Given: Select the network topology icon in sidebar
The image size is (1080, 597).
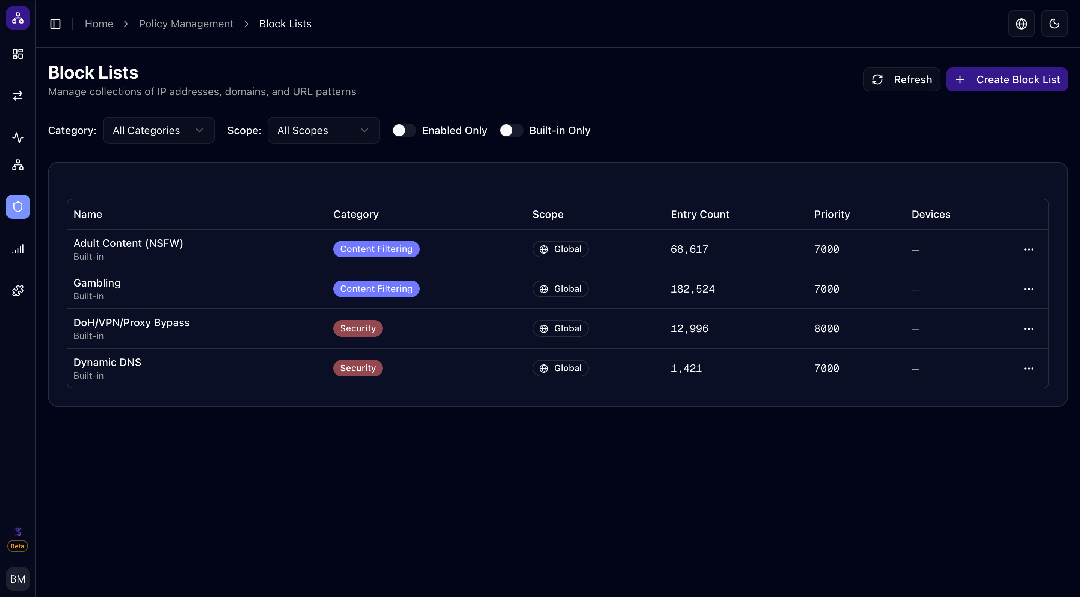Looking at the screenshot, I should 18,164.
